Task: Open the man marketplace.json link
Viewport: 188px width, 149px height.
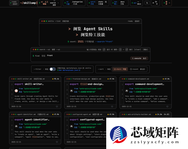Action: click(69, 70)
